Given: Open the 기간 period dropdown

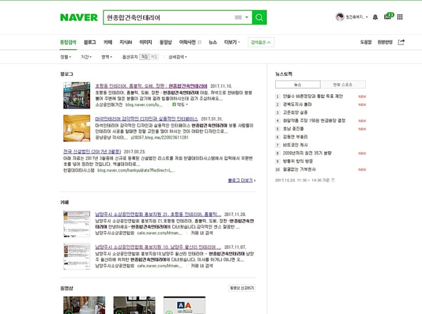Looking at the screenshot, I should click(x=86, y=57).
